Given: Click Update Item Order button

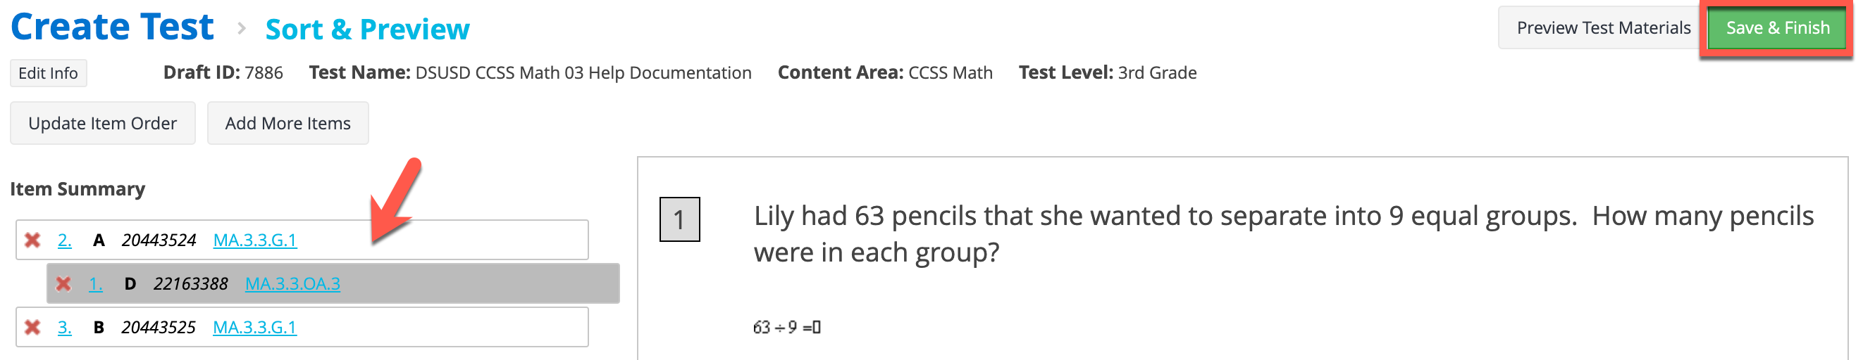Looking at the screenshot, I should point(103,123).
